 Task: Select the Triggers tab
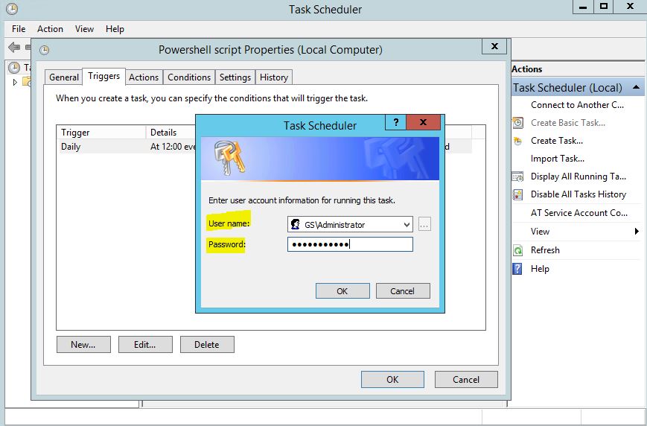pyautogui.click(x=104, y=77)
